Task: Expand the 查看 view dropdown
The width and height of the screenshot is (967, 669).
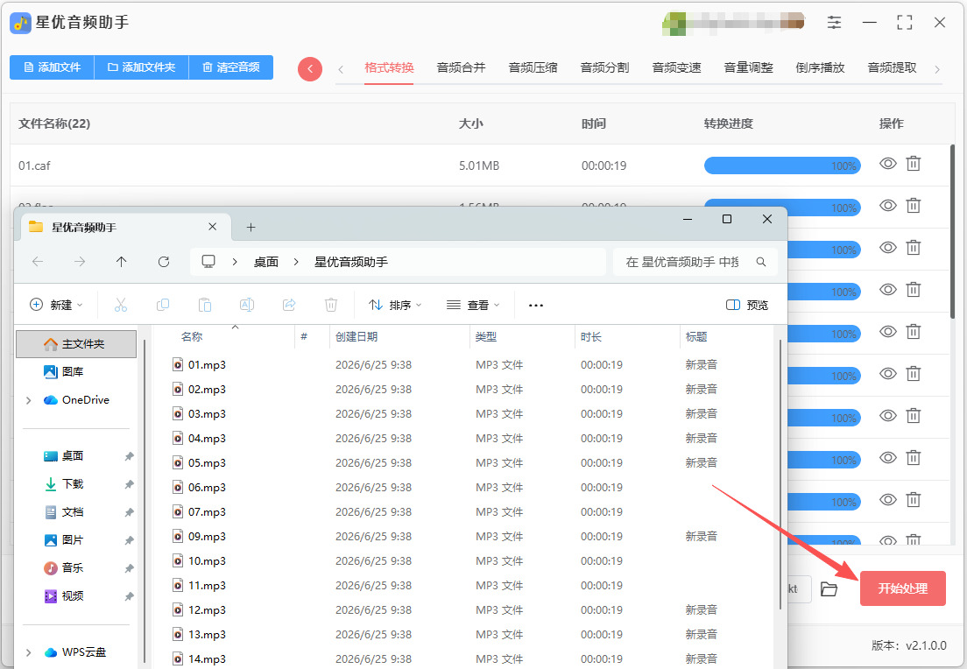Action: tap(473, 306)
